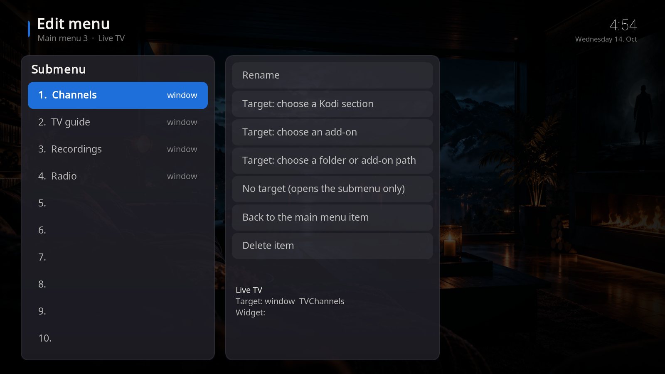Select Target: choose a folder or add-on path
The height and width of the screenshot is (374, 665).
tap(332, 160)
